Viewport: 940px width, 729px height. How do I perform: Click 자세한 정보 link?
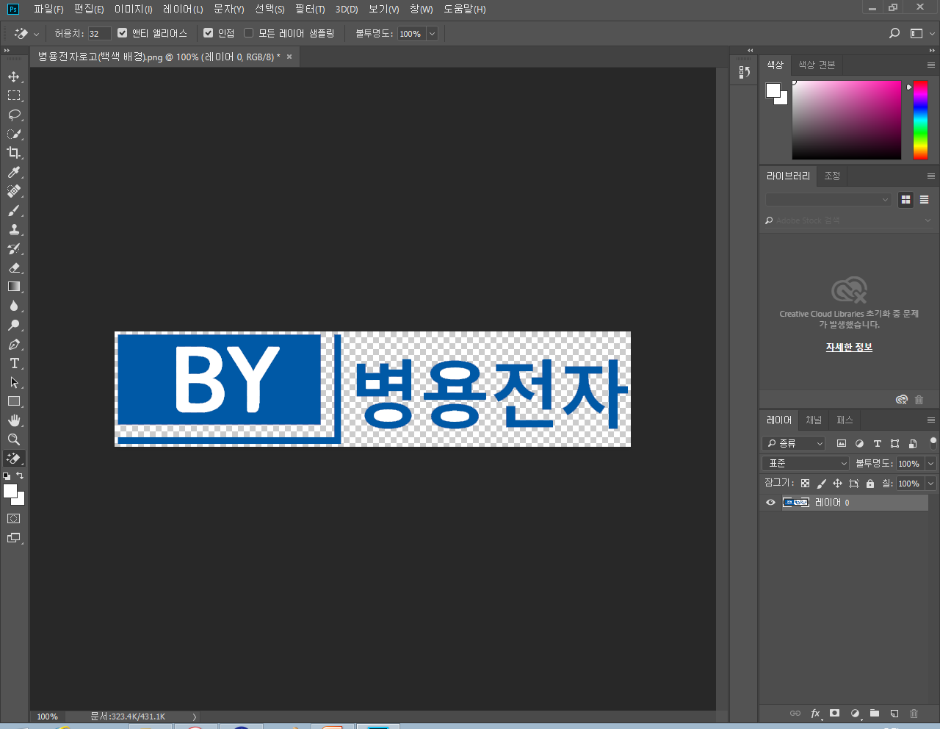[849, 347]
